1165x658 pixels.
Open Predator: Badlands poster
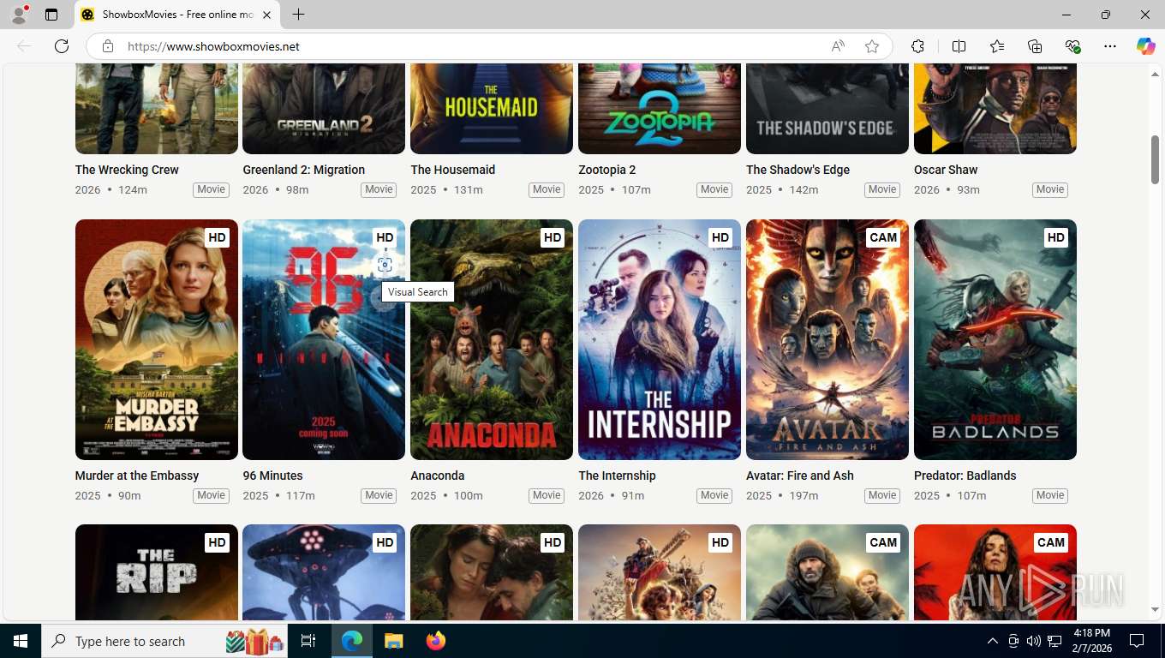(x=995, y=339)
